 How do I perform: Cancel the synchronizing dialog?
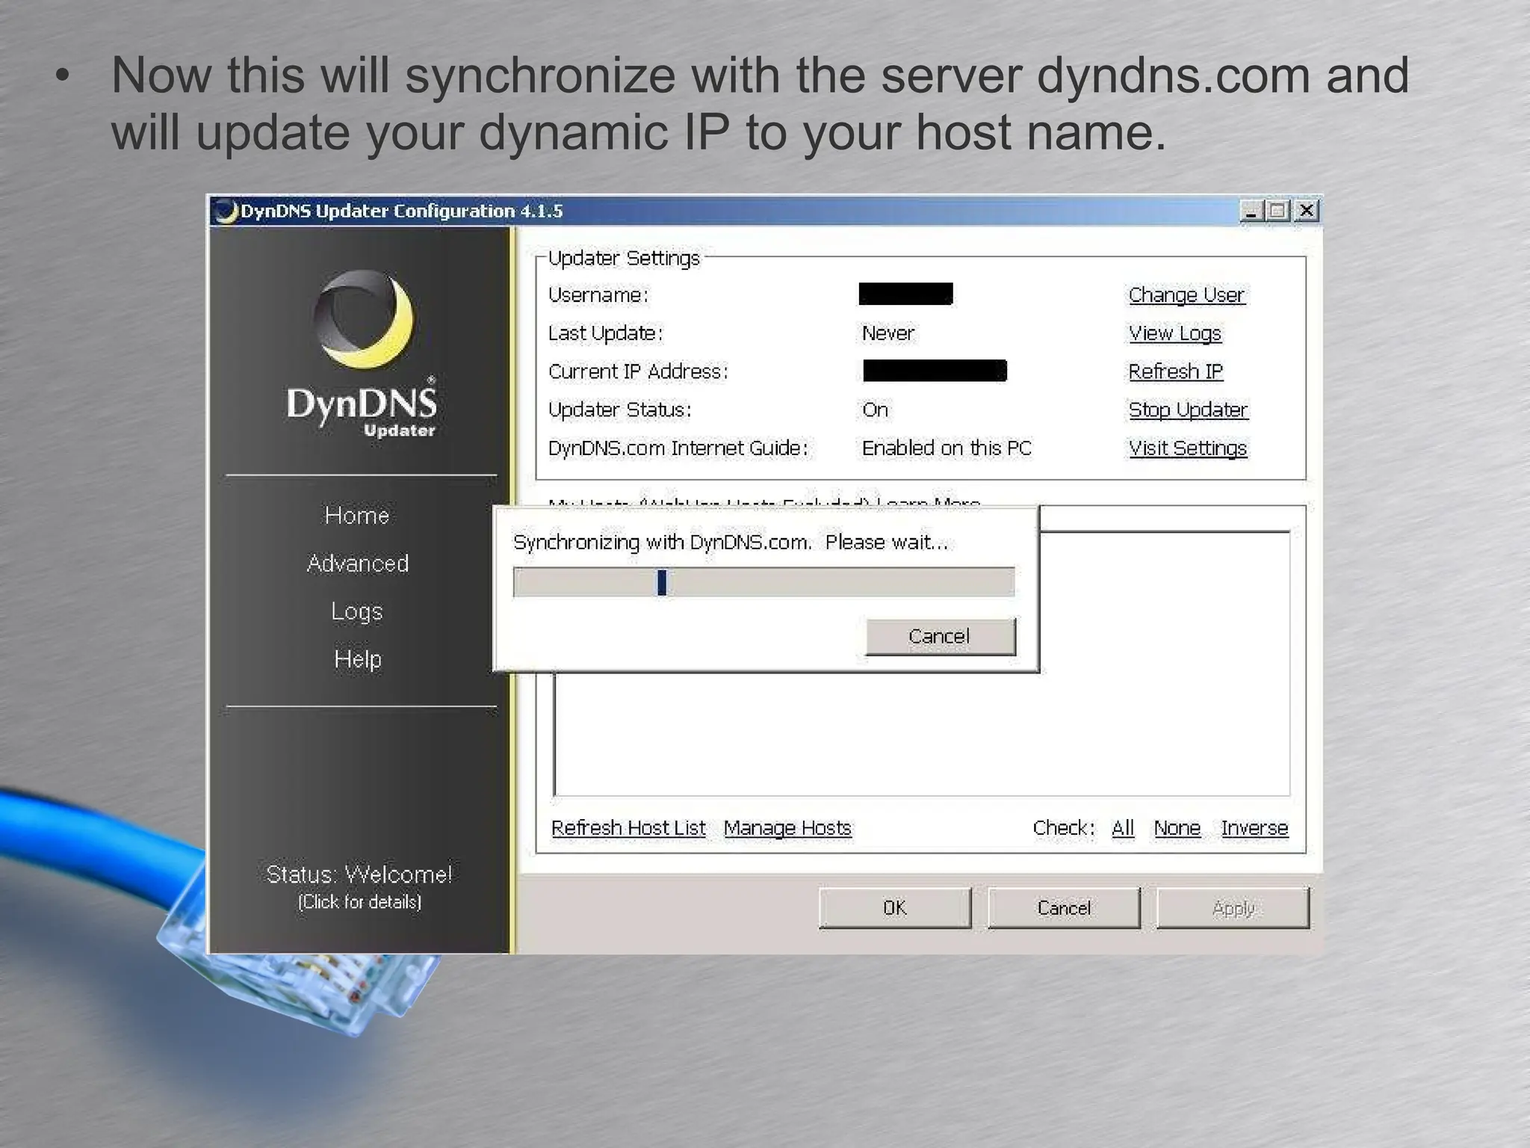941,637
